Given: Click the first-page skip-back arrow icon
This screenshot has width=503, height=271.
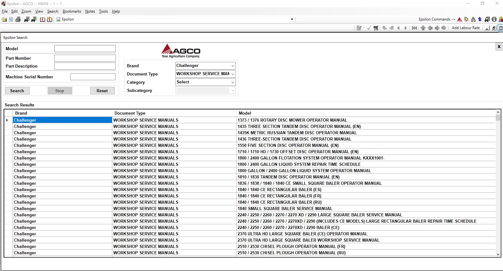Looking at the screenshot, I should [x=415, y=28].
